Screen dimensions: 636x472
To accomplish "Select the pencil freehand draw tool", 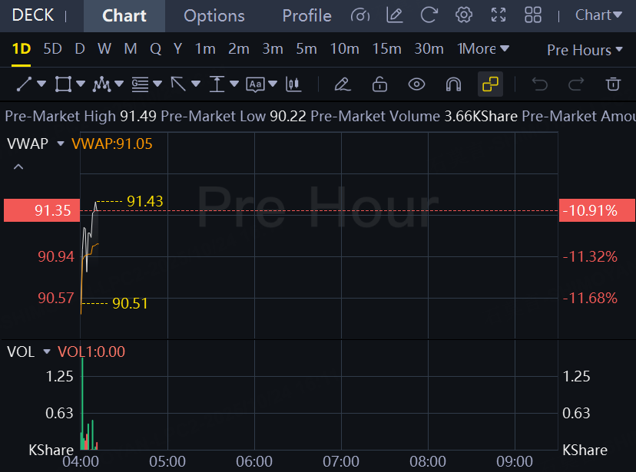I will [x=343, y=84].
